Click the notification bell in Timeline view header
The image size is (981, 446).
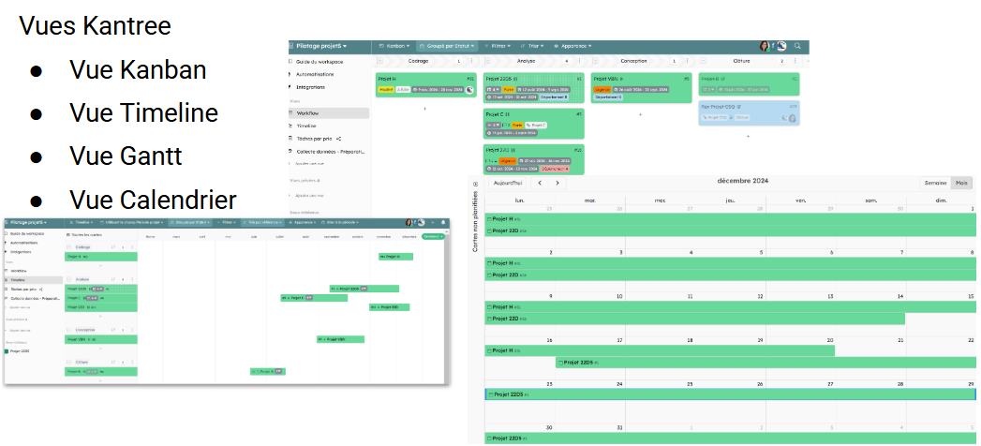tap(443, 222)
